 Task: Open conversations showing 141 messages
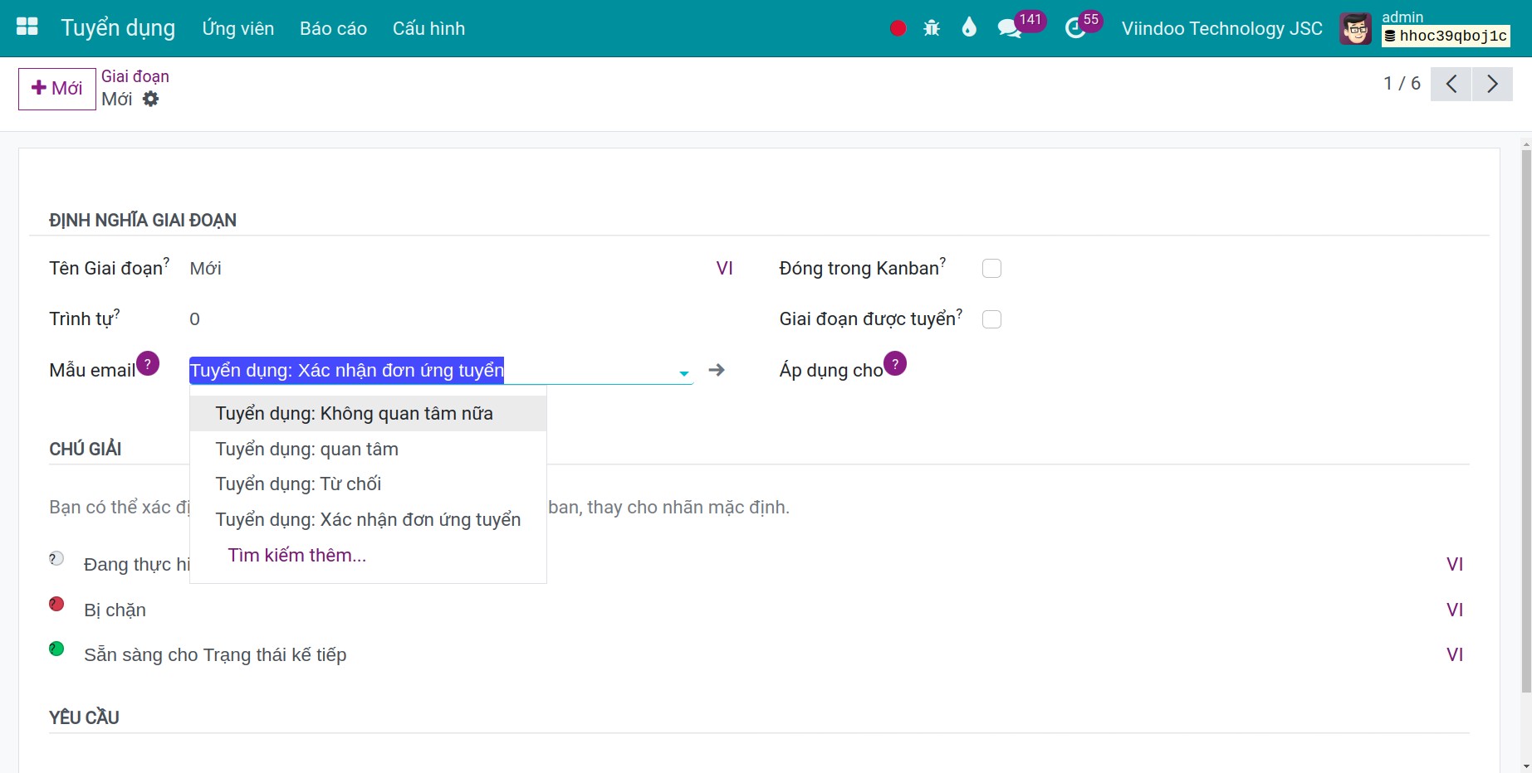click(x=1010, y=27)
